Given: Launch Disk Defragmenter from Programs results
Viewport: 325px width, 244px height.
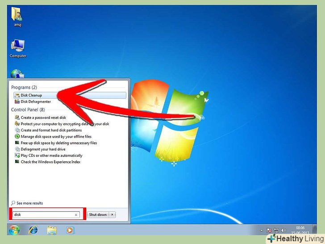Looking at the screenshot, I should [x=36, y=102].
